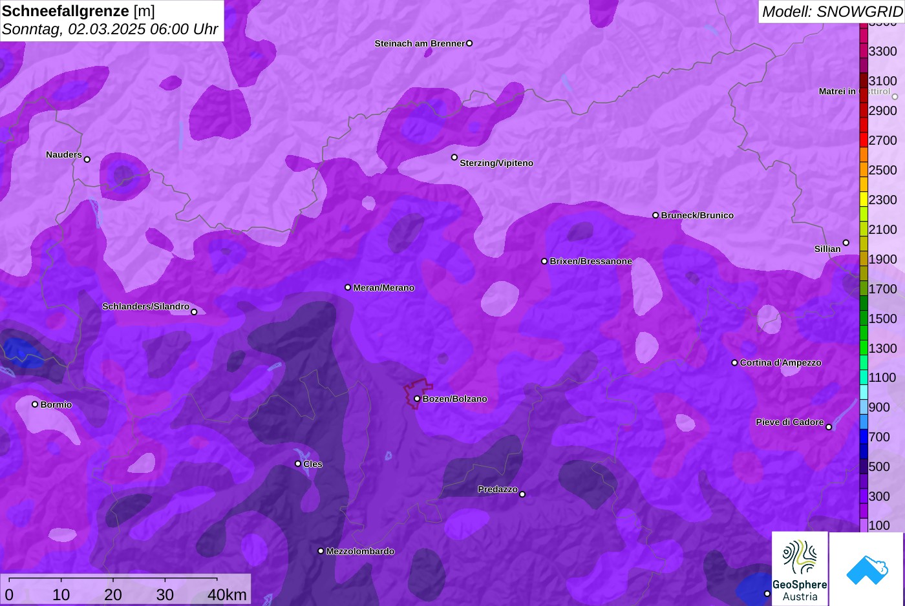Viewport: 905px width, 606px height.
Task: Click the 2700 m red legend swatch
Action: click(864, 140)
